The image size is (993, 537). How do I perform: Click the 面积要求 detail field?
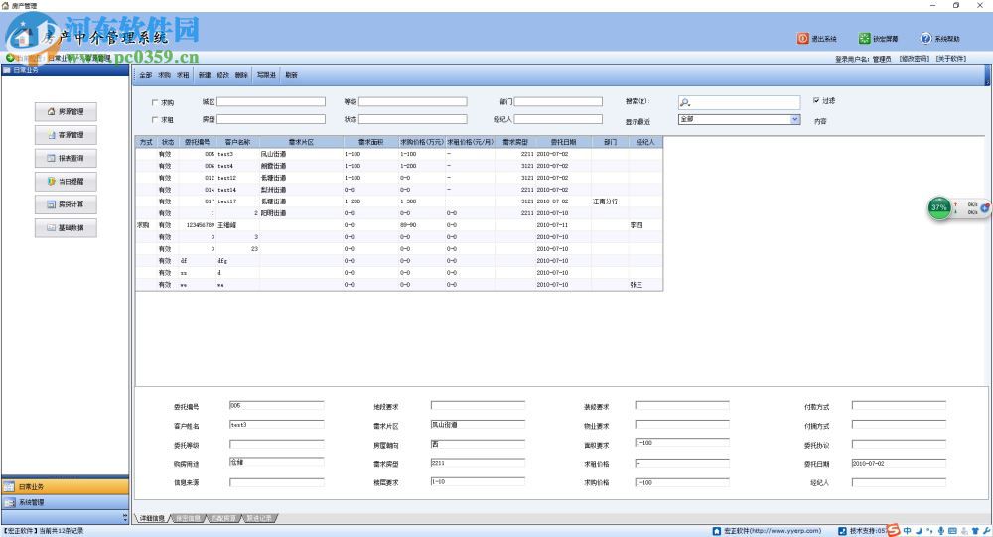682,443
